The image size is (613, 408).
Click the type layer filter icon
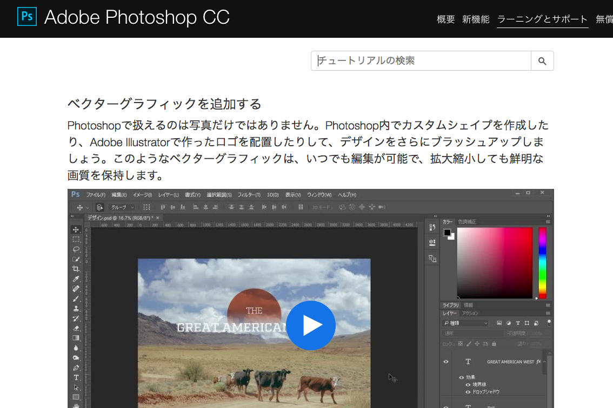[x=518, y=323]
